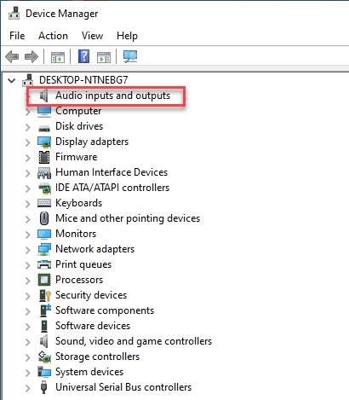Click the Show/Hide console tree toolbar icon
The image size is (349, 400).
click(x=58, y=57)
